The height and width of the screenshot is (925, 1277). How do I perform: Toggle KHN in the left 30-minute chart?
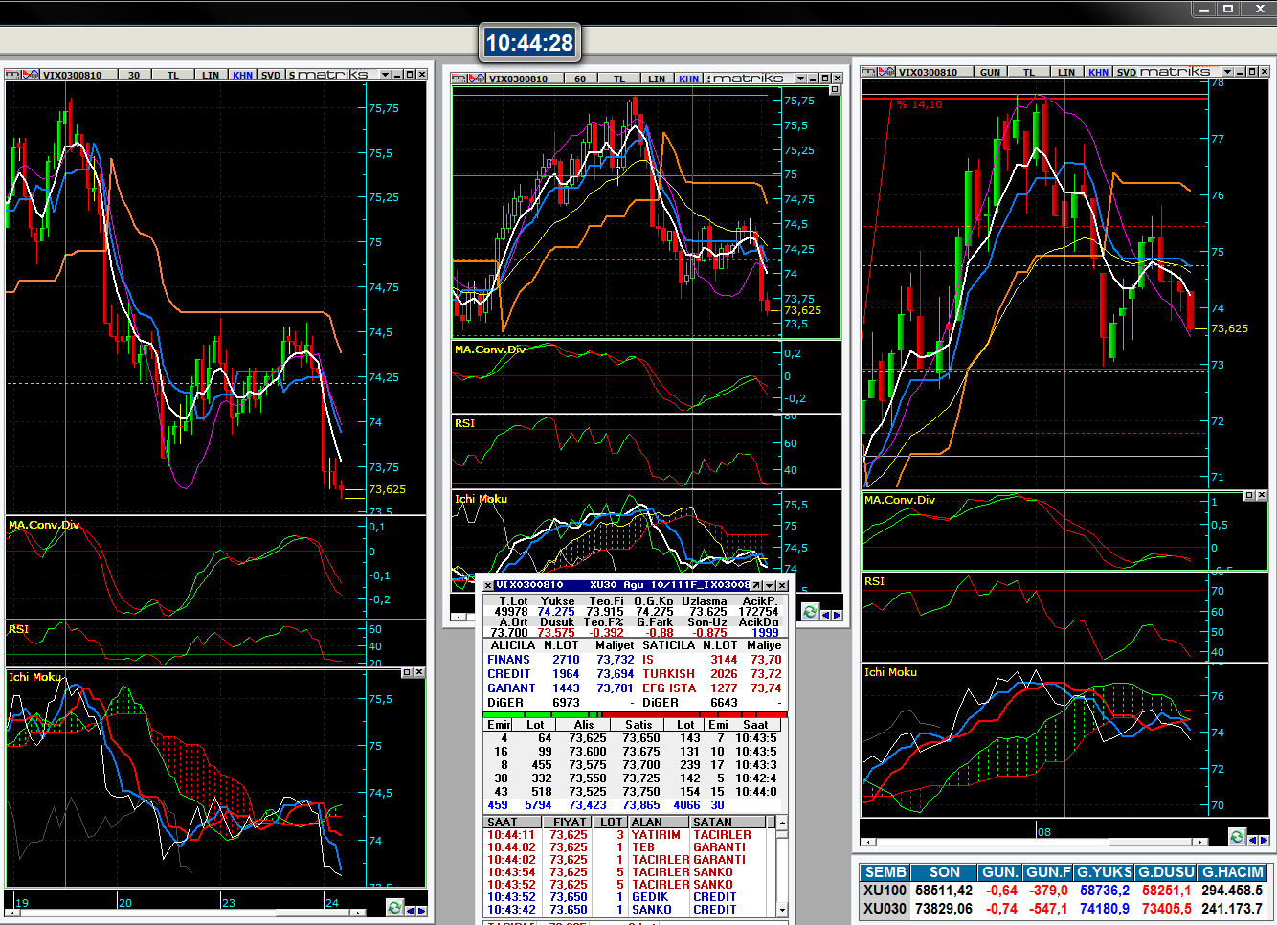[x=243, y=75]
